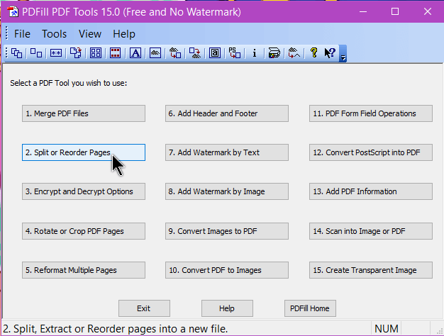Image resolution: width=444 pixels, height=336 pixels.
Task: Click 'Select a PDF Tool you wish to use' label
Action: 69,83
